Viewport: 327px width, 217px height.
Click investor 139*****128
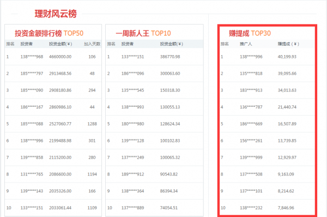pos(133,141)
